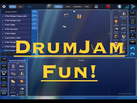
Task: Pick Big Calabash in the pad instrument list
Action: [x=21, y=82]
